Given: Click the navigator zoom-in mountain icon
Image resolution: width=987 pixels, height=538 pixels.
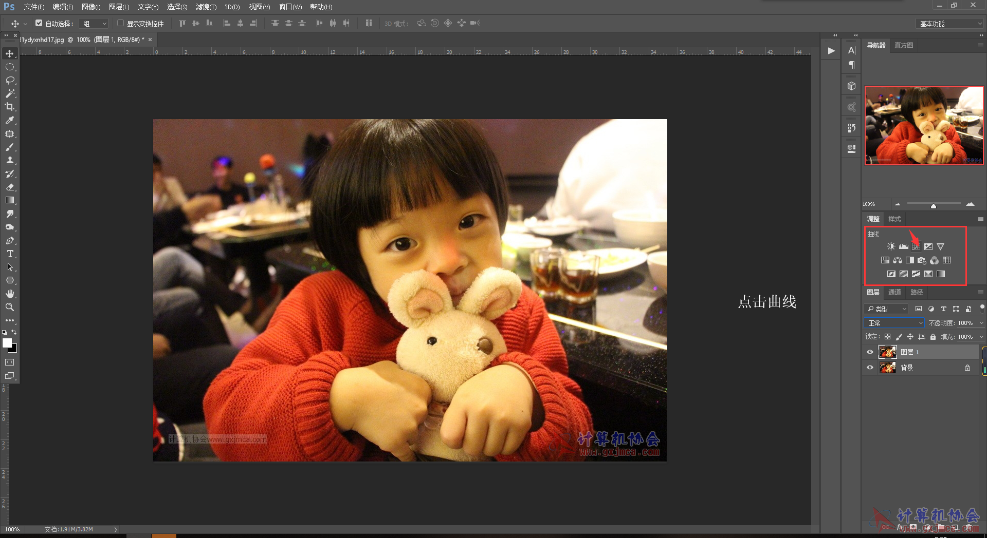Looking at the screenshot, I should [x=970, y=204].
